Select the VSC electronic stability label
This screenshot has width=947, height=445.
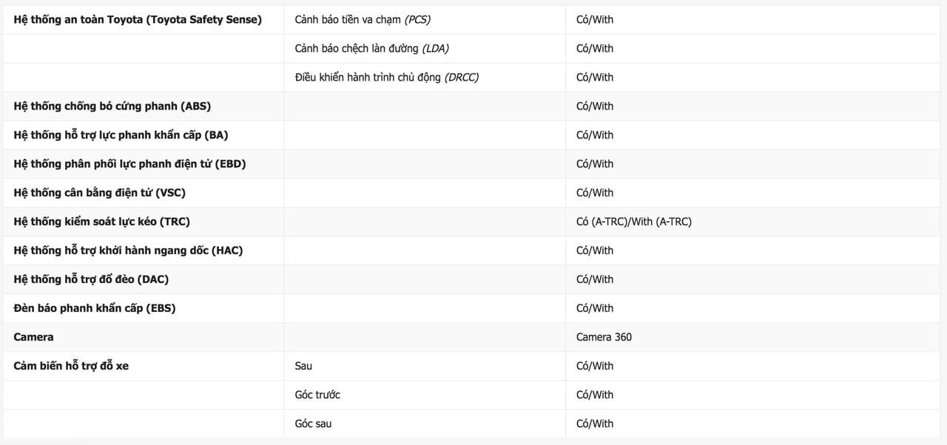point(99,193)
